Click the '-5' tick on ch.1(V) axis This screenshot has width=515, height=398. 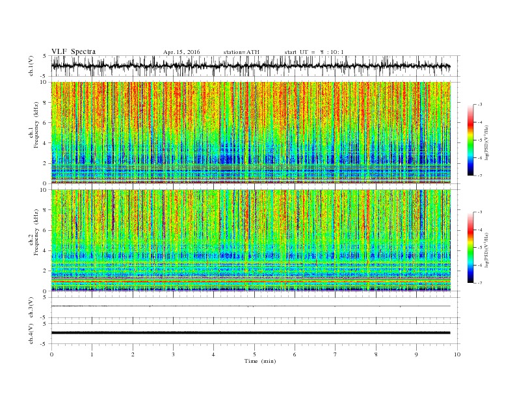(44, 76)
